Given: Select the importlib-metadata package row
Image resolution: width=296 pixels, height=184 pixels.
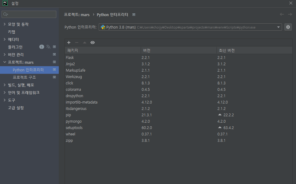Looking at the screenshot, I should coord(178,102).
